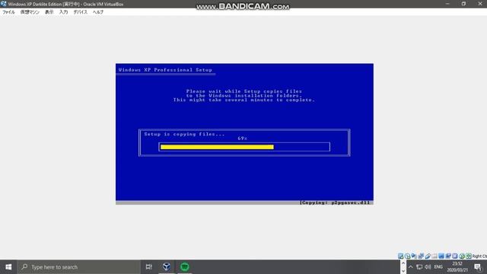
Task: Click the recording status icon
Action: (x=448, y=256)
